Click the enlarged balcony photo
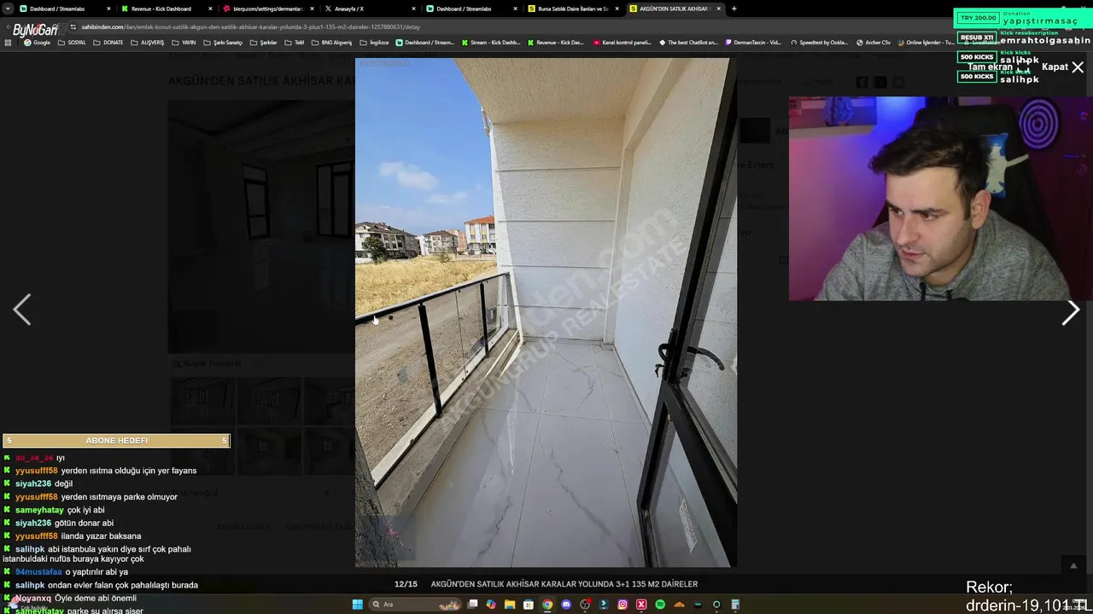 546,312
